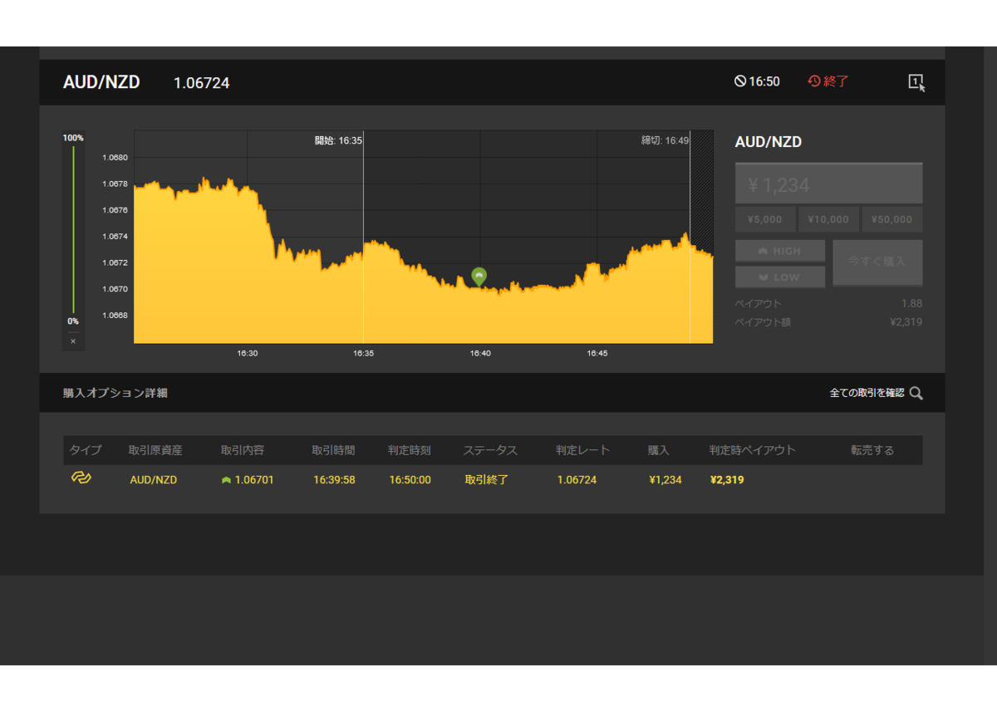997x711 pixels.
Task: Click the 取引内容 column header
Action: 243,450
